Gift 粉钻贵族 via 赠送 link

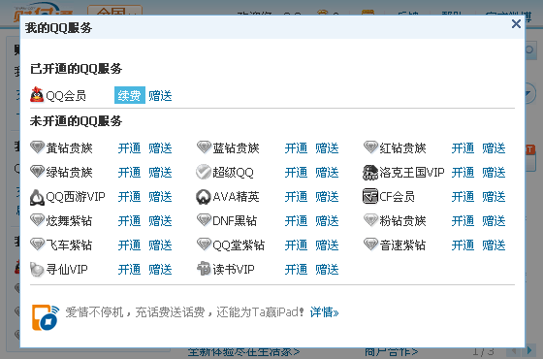coord(494,221)
